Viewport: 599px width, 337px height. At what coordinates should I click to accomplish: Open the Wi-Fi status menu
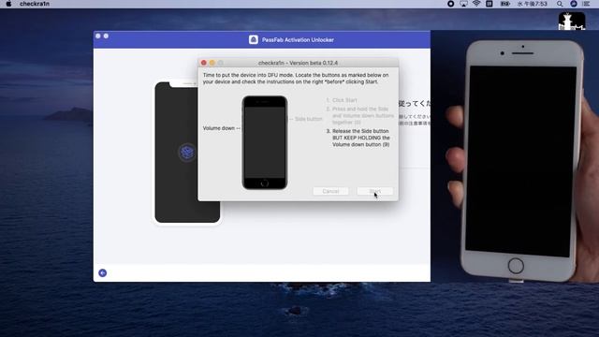476,4
